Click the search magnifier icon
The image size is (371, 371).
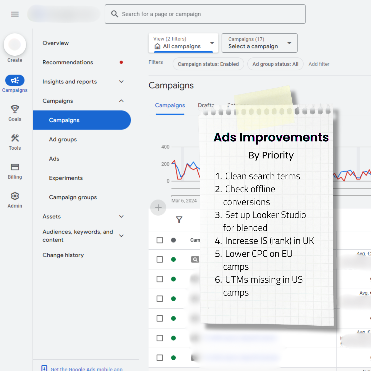(115, 14)
